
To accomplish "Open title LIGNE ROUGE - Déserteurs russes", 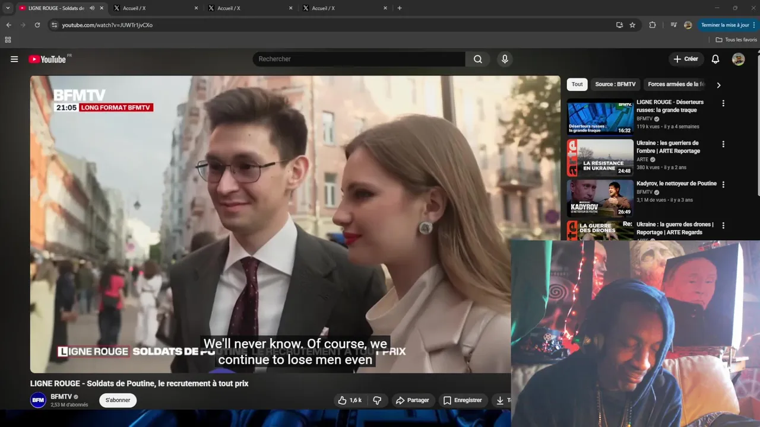I will pos(670,106).
